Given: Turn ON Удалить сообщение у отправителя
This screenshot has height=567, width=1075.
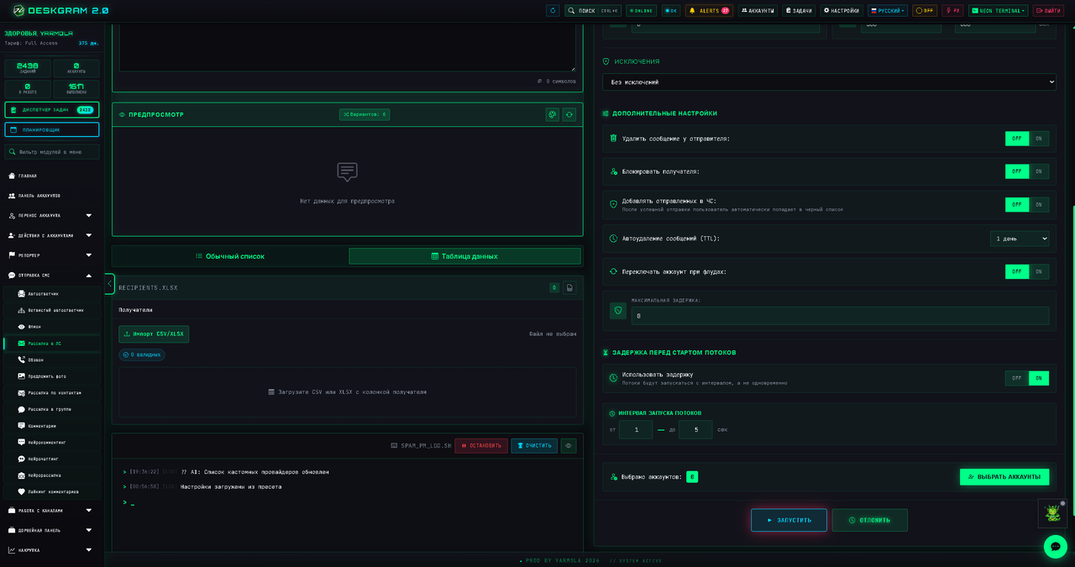Looking at the screenshot, I should pyautogui.click(x=1039, y=139).
